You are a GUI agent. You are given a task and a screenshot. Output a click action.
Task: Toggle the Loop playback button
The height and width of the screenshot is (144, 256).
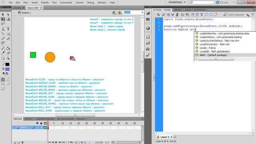click(x=71, y=142)
